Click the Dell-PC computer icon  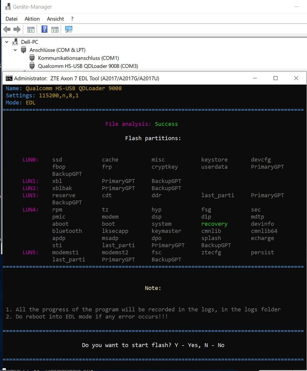15,42
